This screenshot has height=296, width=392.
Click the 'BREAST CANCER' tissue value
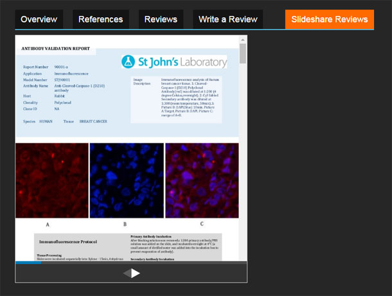point(93,121)
